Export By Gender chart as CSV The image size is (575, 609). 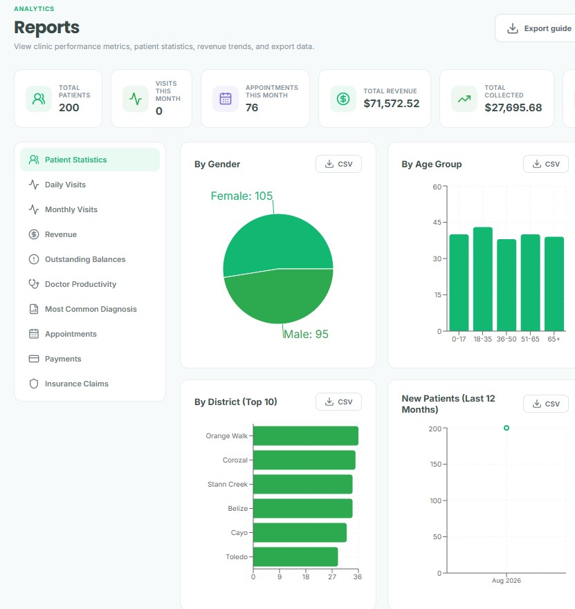pos(338,164)
